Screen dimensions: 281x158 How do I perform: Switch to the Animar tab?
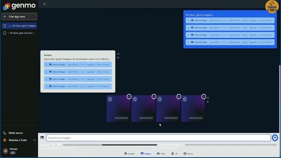[x=188, y=154]
